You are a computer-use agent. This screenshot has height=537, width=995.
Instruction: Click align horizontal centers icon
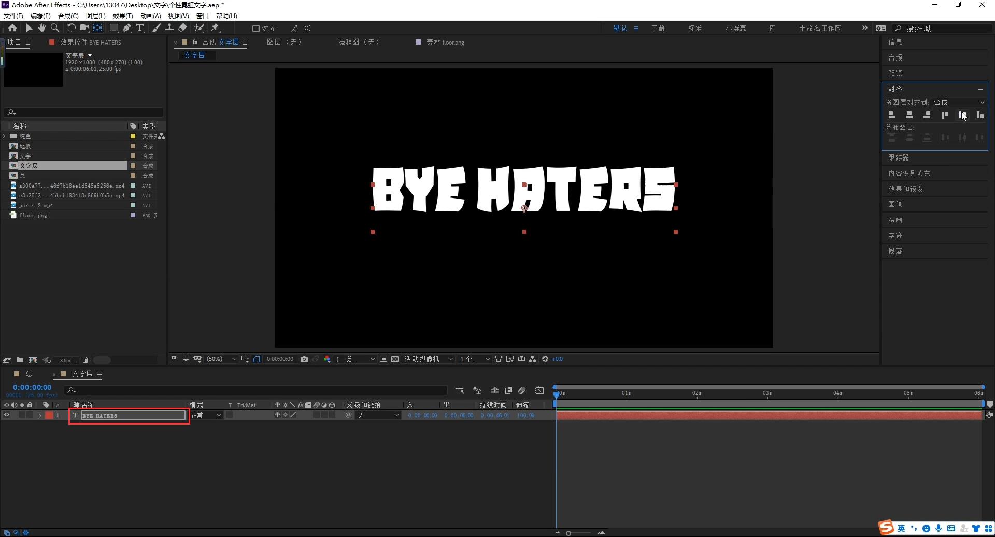(x=909, y=115)
